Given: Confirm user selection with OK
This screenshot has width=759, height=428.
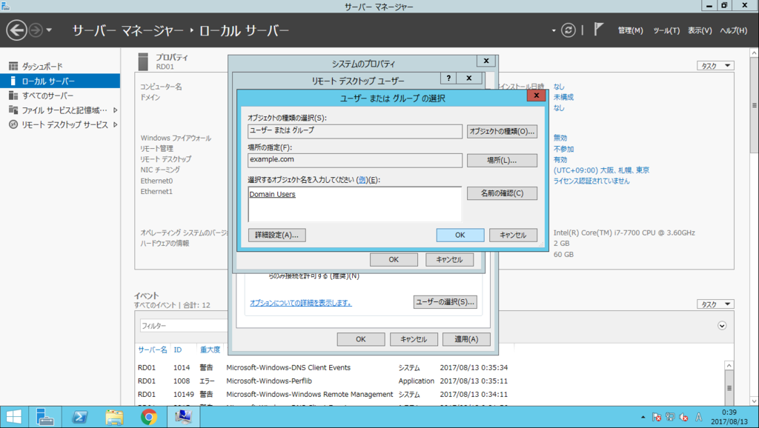Looking at the screenshot, I should point(460,235).
